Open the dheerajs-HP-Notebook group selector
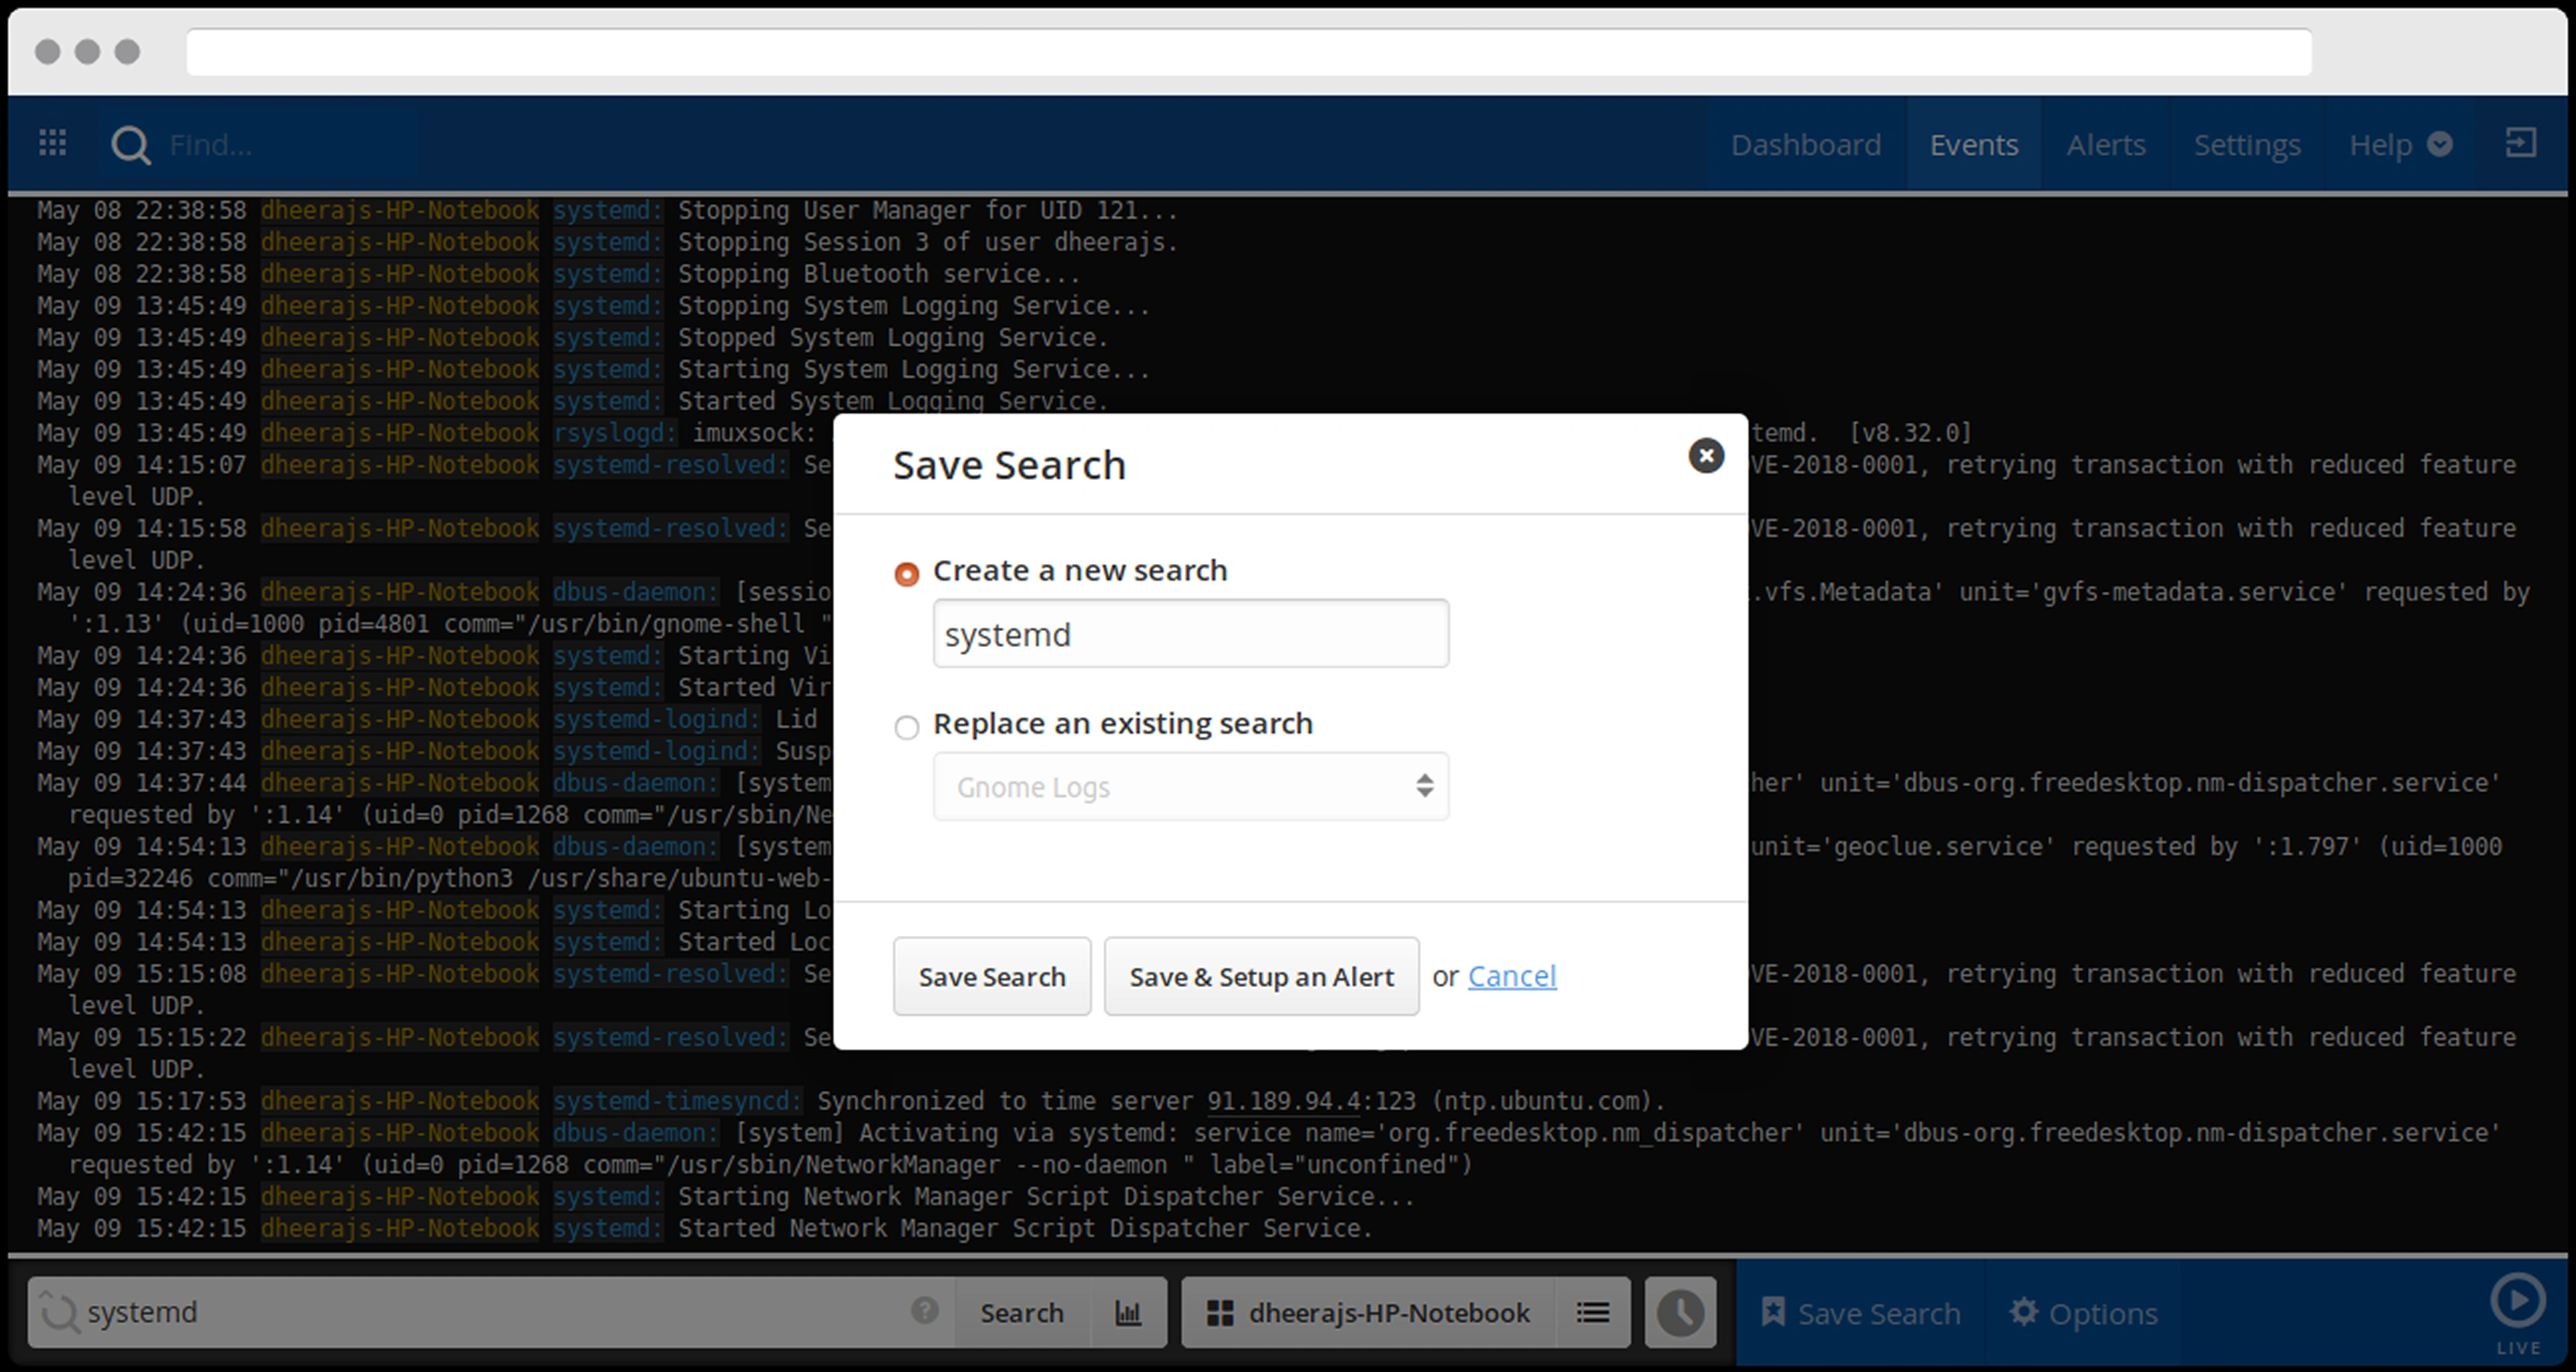This screenshot has width=2576, height=1372. pyautogui.click(x=1368, y=1312)
